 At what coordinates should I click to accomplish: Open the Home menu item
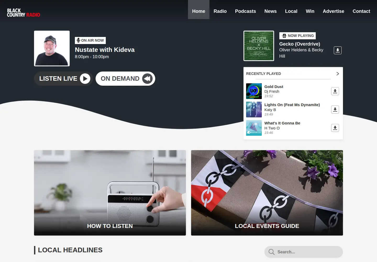tap(199, 11)
